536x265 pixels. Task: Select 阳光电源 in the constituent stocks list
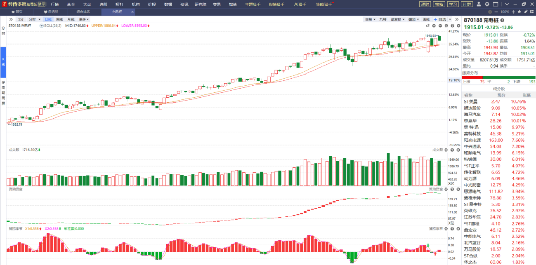pos(472,140)
